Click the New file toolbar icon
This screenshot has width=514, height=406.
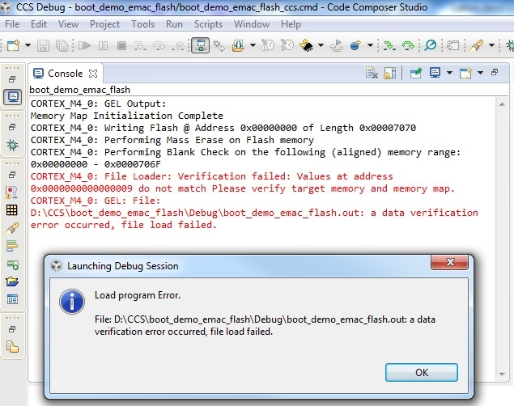tap(13, 45)
